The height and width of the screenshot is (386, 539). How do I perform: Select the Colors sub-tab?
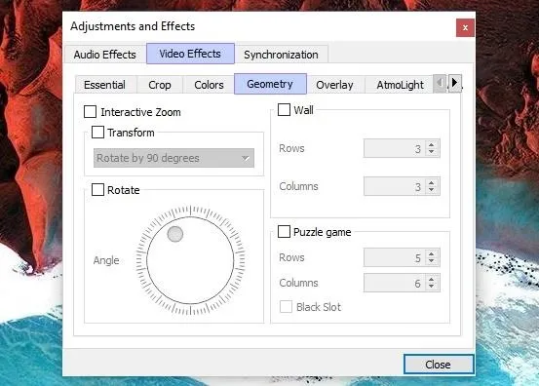tap(209, 85)
